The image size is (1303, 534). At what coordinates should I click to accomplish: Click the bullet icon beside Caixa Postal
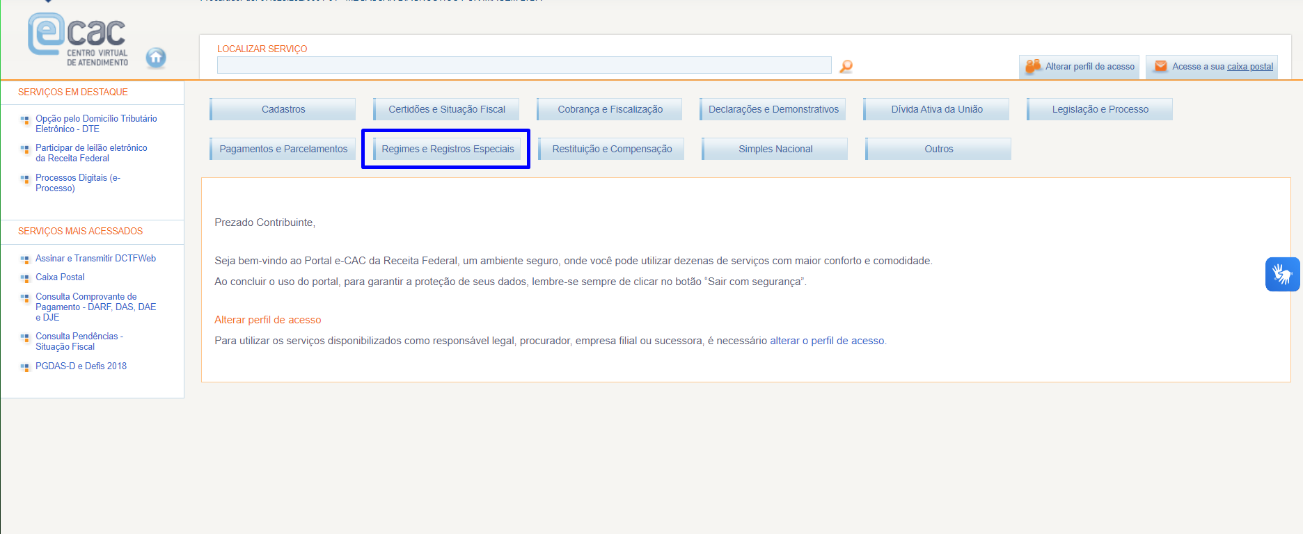tap(25, 278)
